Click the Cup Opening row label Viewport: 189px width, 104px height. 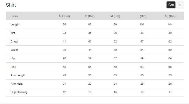point(19,92)
